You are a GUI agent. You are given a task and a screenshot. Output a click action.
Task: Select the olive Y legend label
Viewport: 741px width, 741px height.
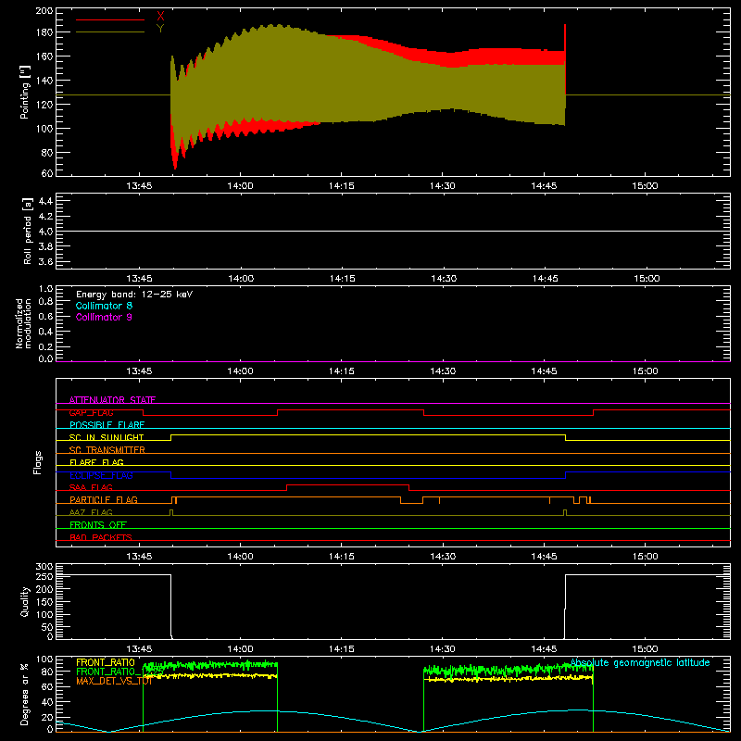[x=160, y=29]
